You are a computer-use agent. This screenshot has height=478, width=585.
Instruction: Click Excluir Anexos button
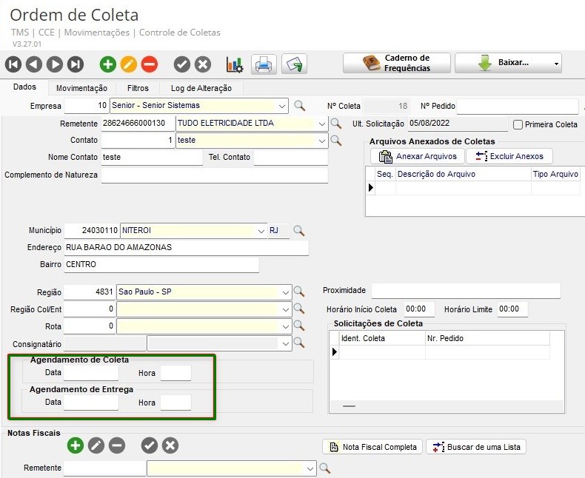pos(509,156)
